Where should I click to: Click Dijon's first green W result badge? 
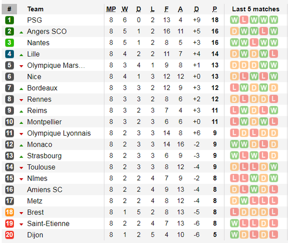235,235
